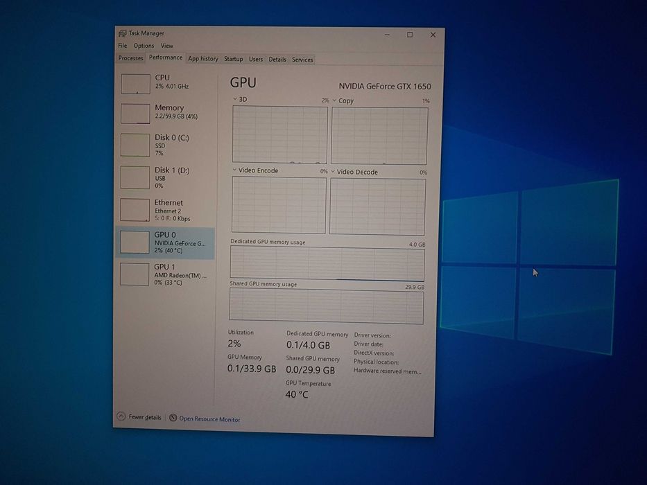The image size is (647, 485).
Task: Click the 0.1/33.9 GB GPU Memory value
Action: click(x=252, y=369)
